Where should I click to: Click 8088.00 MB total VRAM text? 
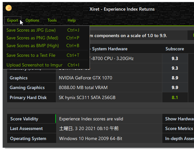point(83,87)
